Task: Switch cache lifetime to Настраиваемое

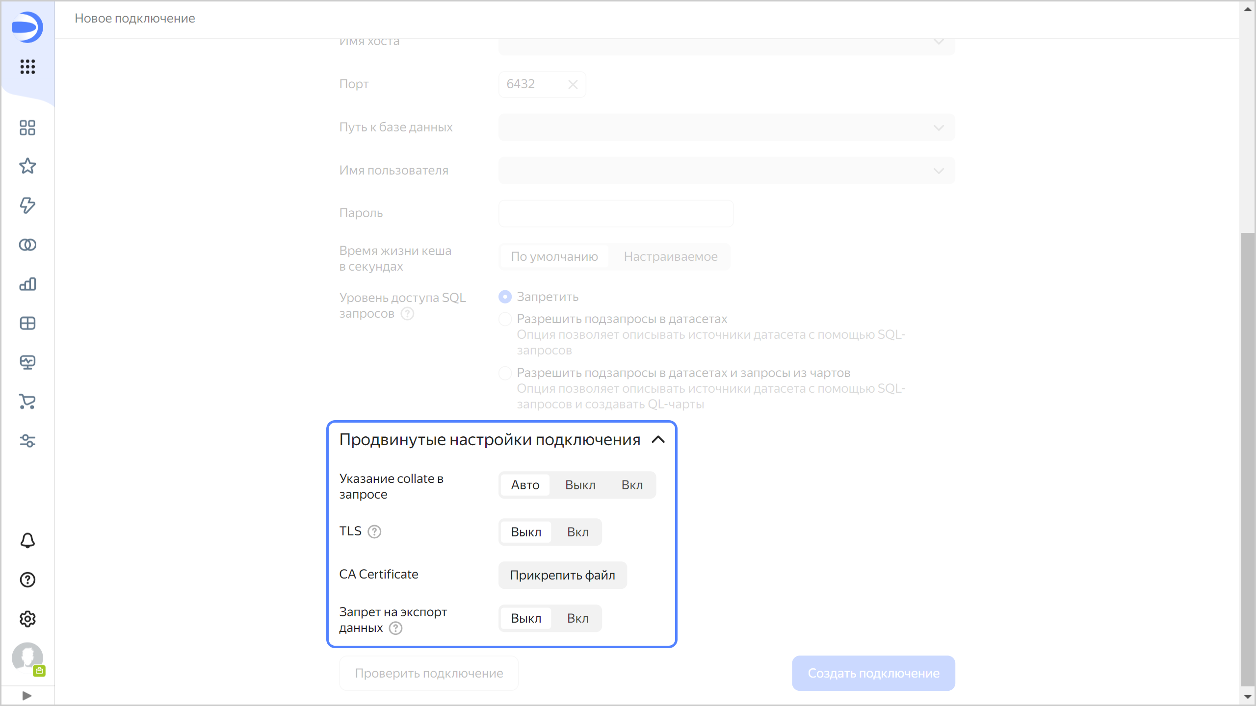Action: tap(670, 256)
